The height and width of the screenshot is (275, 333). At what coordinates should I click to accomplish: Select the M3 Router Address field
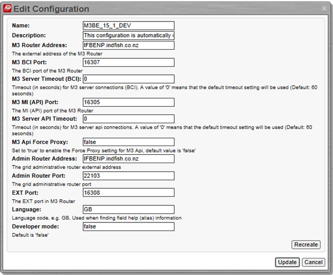tap(128, 45)
